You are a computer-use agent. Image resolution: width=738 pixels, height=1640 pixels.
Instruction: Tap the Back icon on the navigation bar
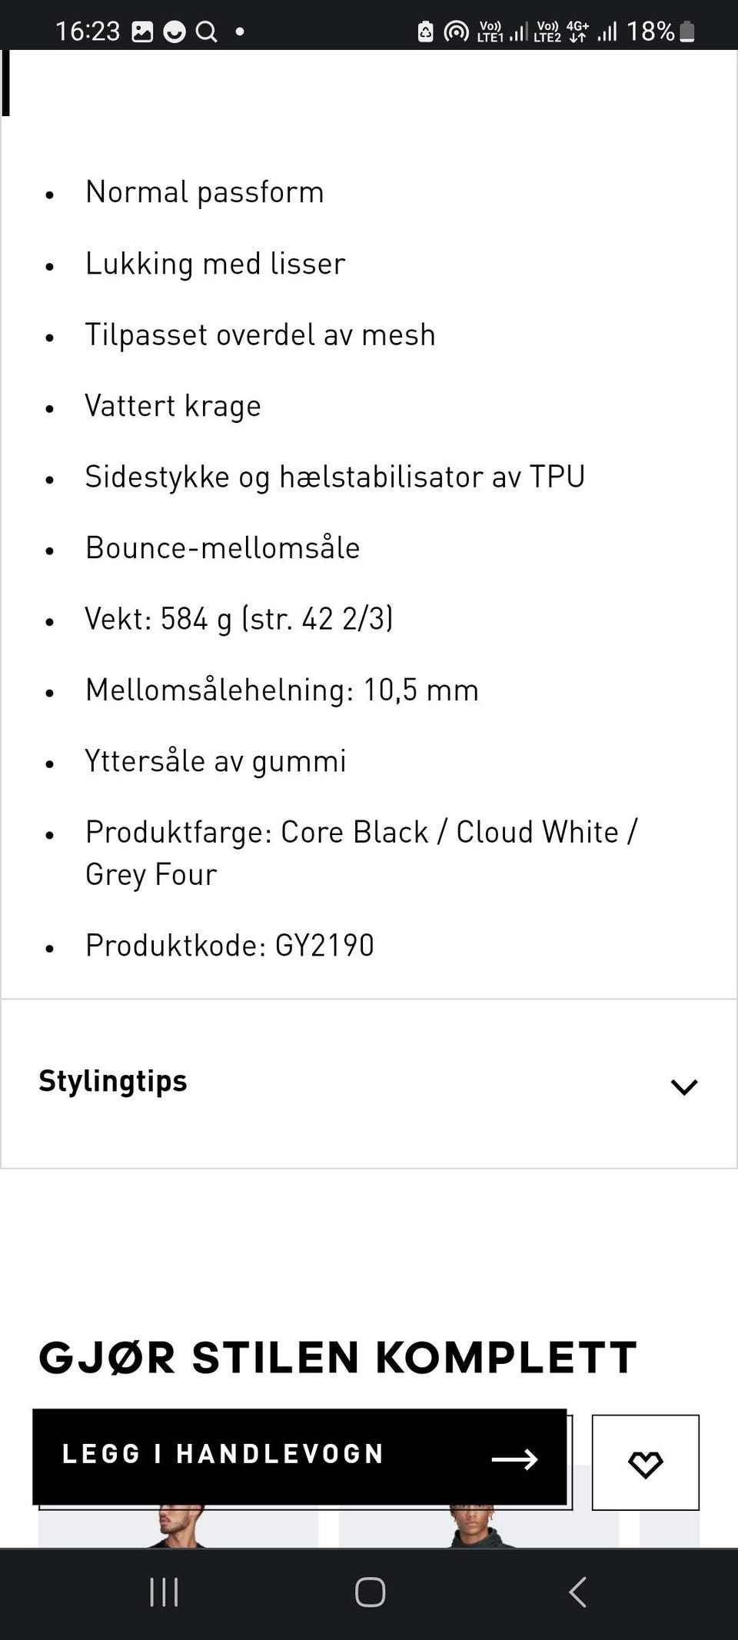[x=578, y=1593]
